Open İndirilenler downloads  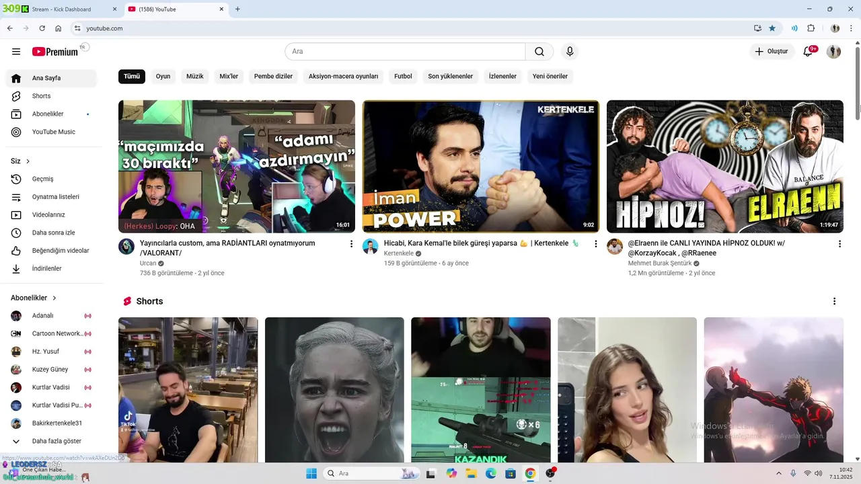[x=52, y=269]
